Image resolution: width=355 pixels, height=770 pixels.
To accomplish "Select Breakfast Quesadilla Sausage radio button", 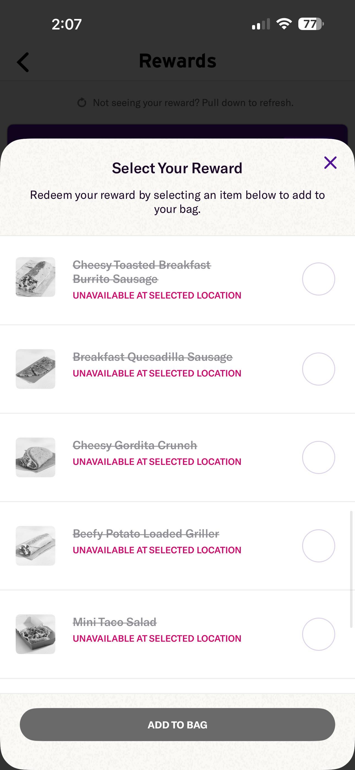I will pyautogui.click(x=318, y=369).
